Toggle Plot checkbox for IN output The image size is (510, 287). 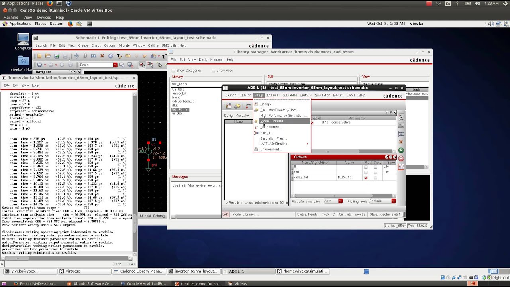(x=366, y=167)
